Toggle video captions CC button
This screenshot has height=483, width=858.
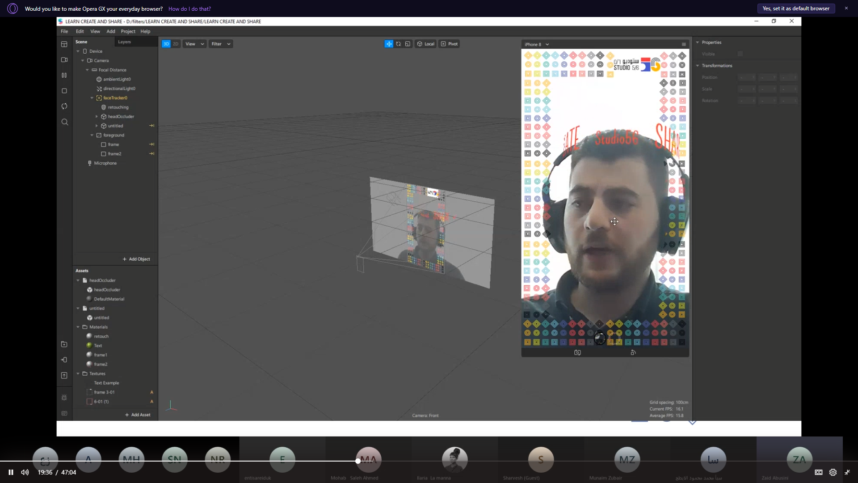point(819,472)
